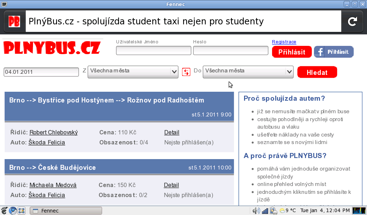
Task: Open the GNOME foot main menu
Action: point(4,211)
